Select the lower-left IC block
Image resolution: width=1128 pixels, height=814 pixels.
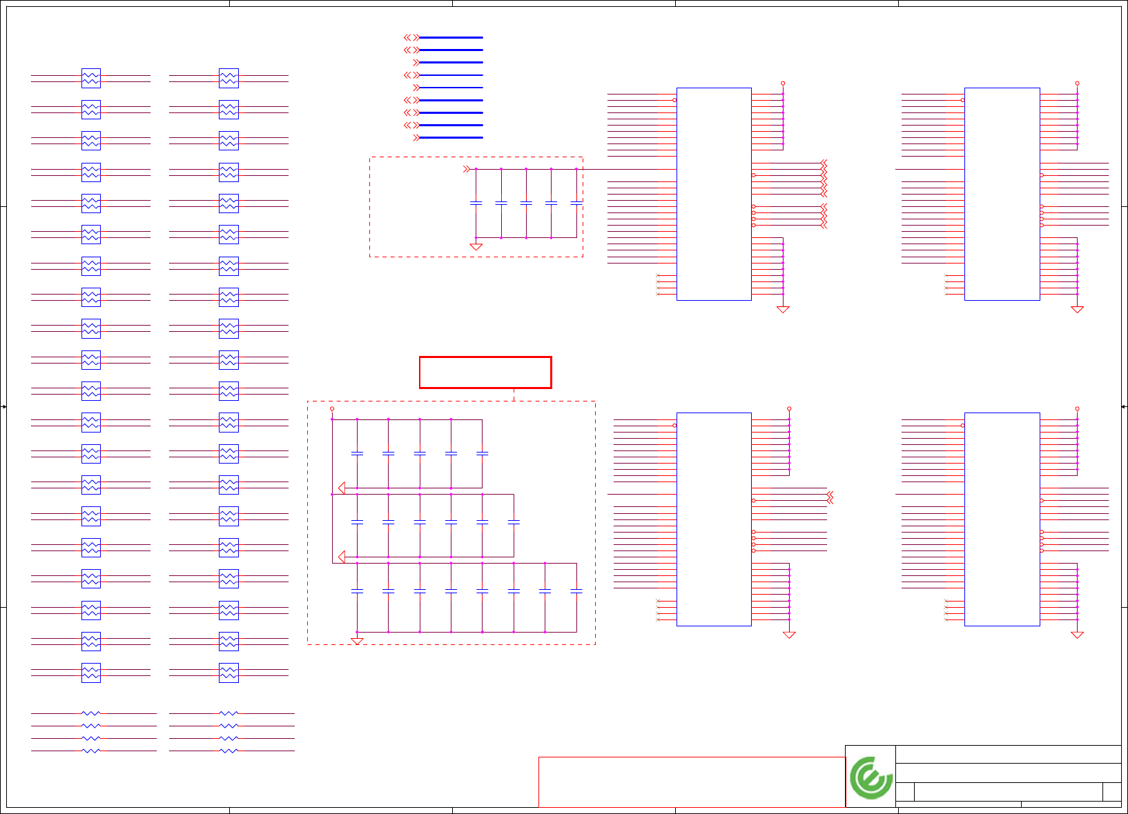[x=714, y=519]
